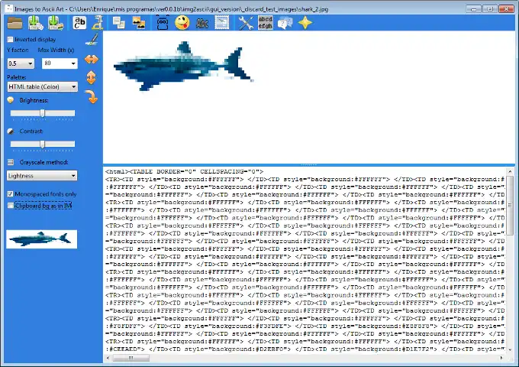The width and height of the screenshot is (519, 367).
Task: Click the overlapping gray windows copy icon
Action: 119,23
